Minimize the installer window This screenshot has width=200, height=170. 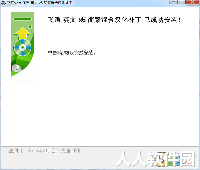173,2
